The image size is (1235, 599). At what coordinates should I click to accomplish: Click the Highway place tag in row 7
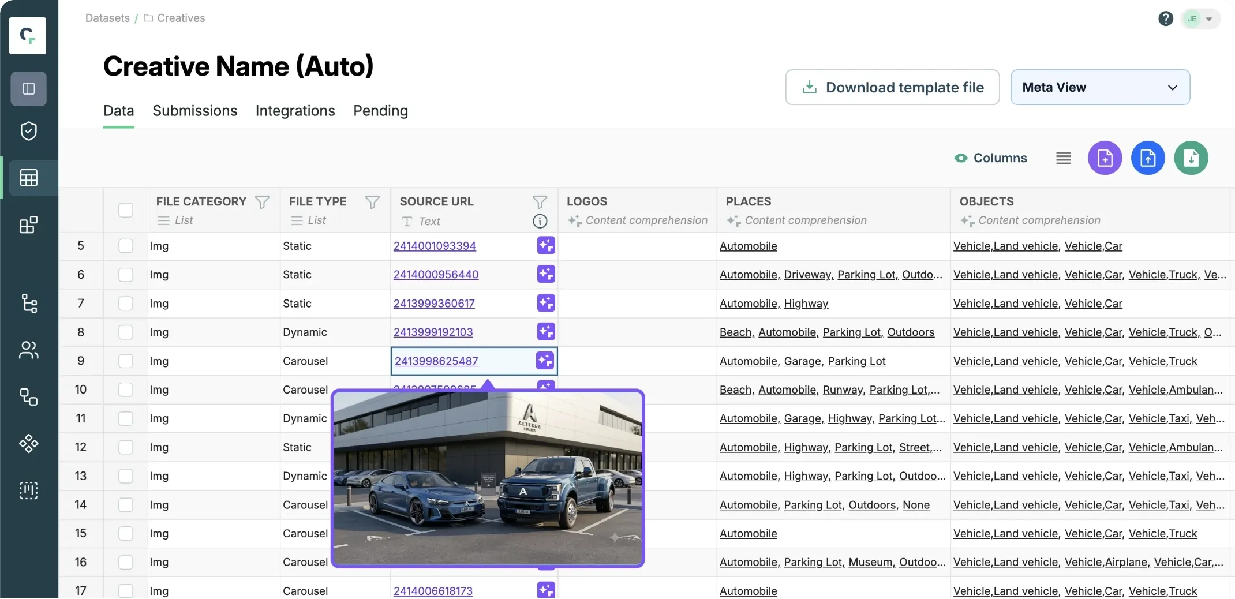coord(806,304)
